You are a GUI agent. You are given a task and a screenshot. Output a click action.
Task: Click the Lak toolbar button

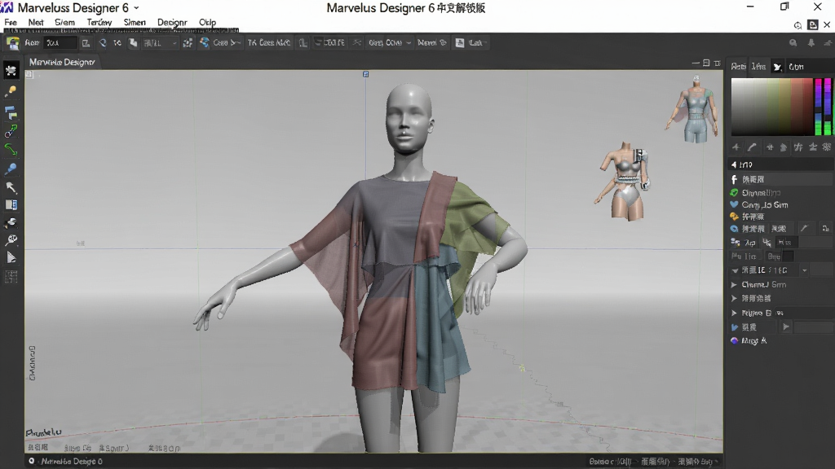click(471, 42)
